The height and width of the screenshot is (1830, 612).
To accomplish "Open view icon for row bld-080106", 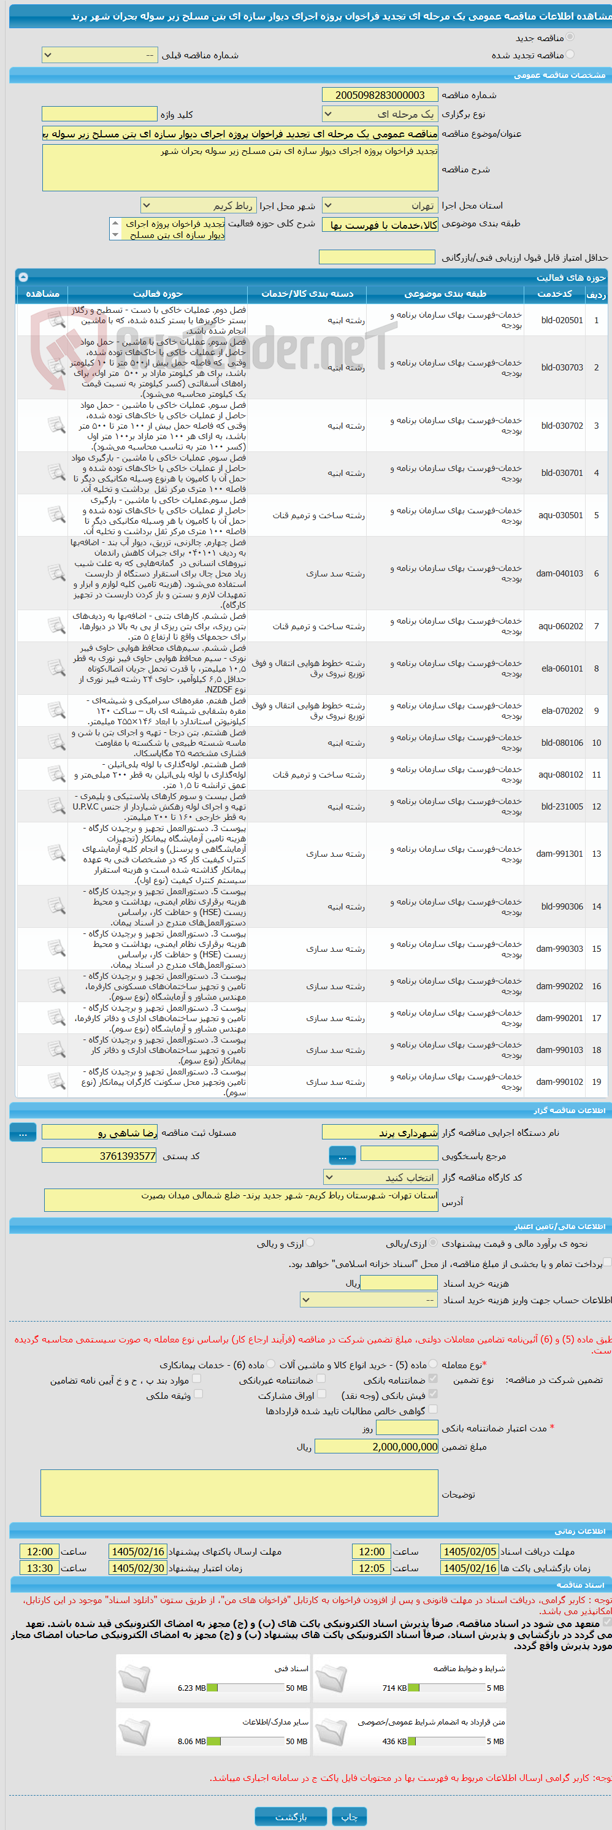I will pyautogui.click(x=56, y=743).
